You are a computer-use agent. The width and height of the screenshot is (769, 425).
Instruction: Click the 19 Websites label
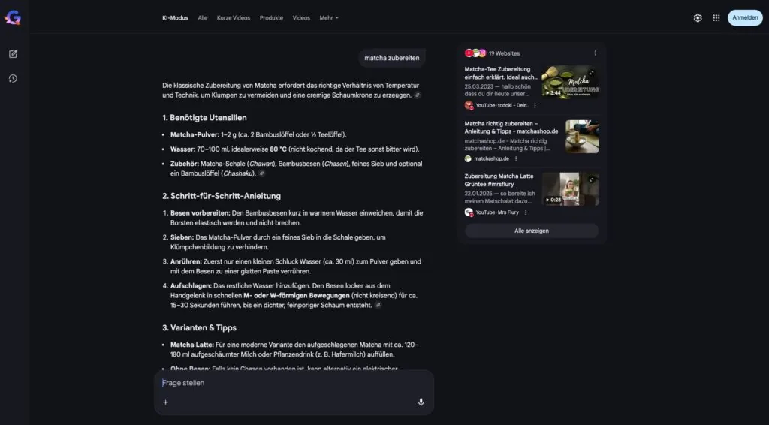pyautogui.click(x=504, y=53)
